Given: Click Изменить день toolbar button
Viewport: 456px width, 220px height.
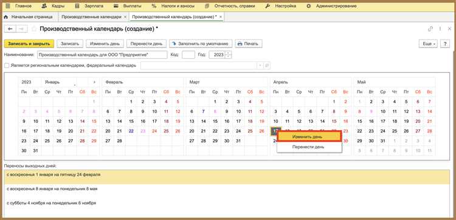Looking at the screenshot, I should point(105,44).
